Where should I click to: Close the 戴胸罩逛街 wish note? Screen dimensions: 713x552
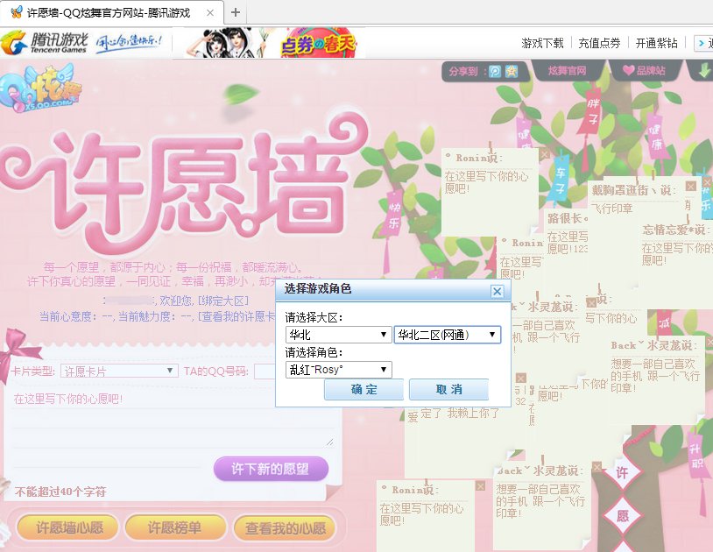pos(691,187)
